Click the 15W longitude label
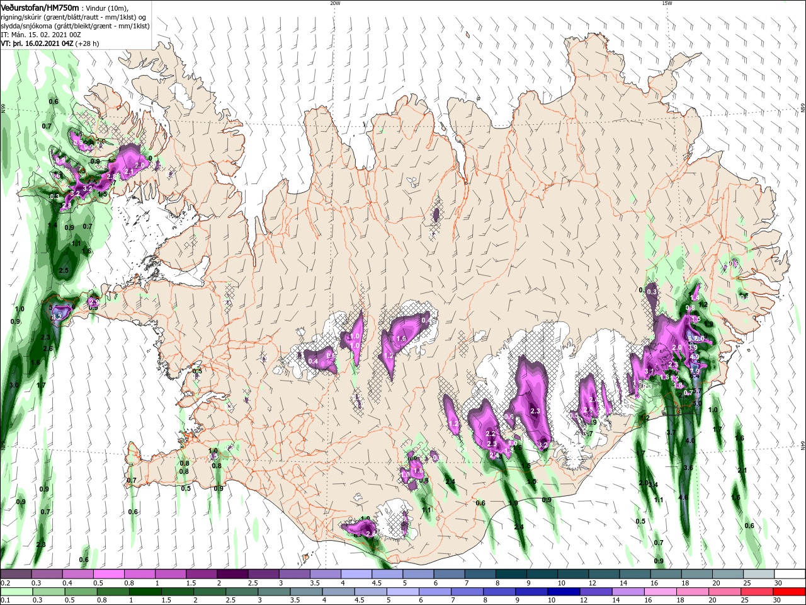This screenshot has width=806, height=605. 667,3
